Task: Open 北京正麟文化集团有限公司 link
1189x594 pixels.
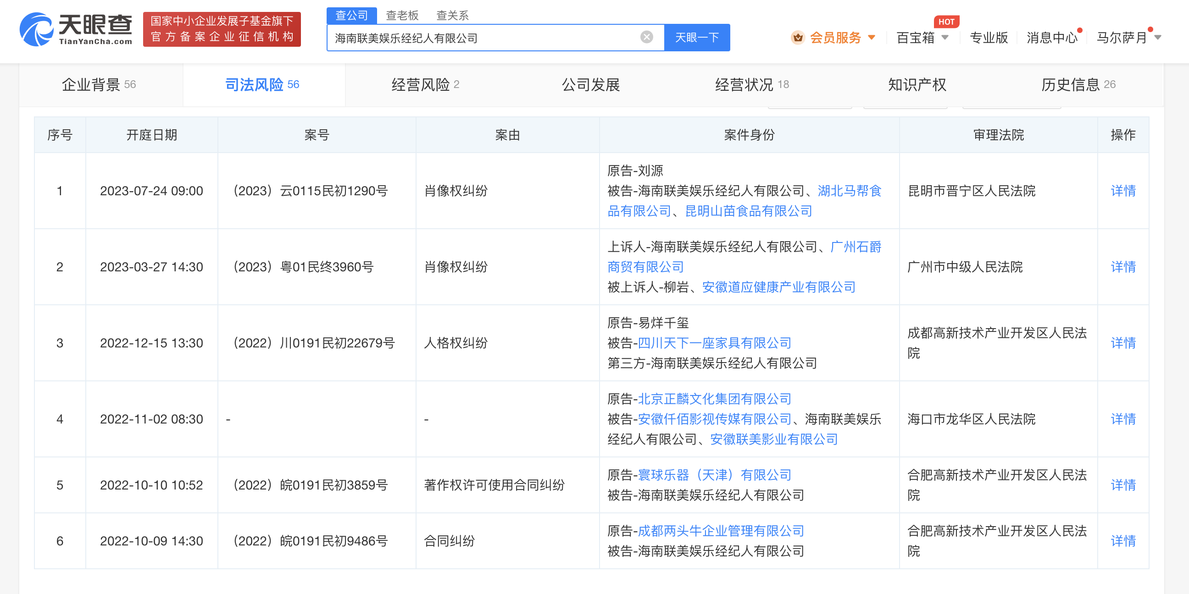Action: click(715, 399)
